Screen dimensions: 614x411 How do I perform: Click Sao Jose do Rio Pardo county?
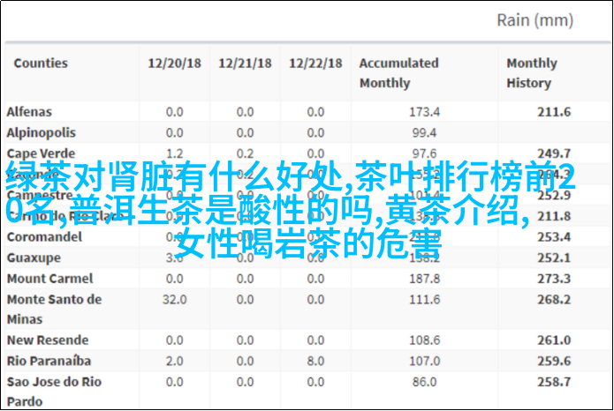point(53,392)
